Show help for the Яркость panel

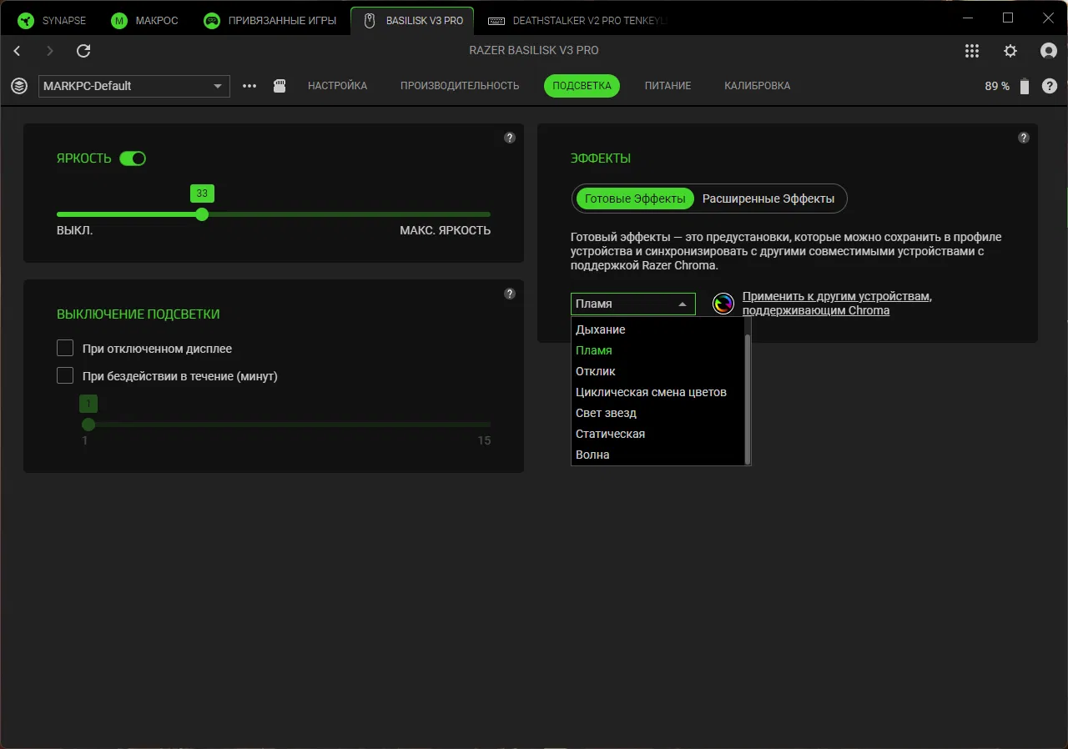click(510, 138)
